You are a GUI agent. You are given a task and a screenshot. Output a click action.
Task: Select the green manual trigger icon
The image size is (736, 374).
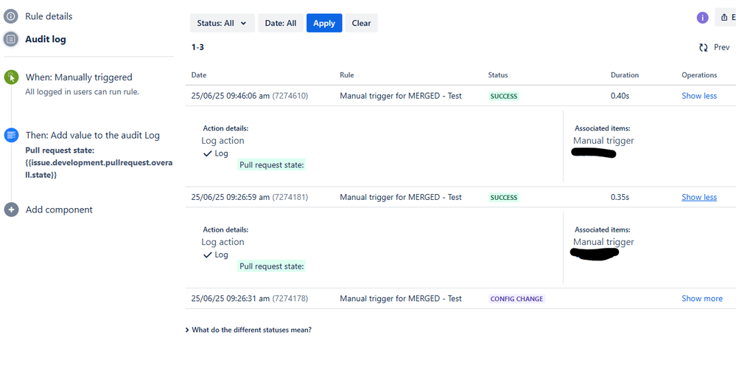tap(11, 77)
